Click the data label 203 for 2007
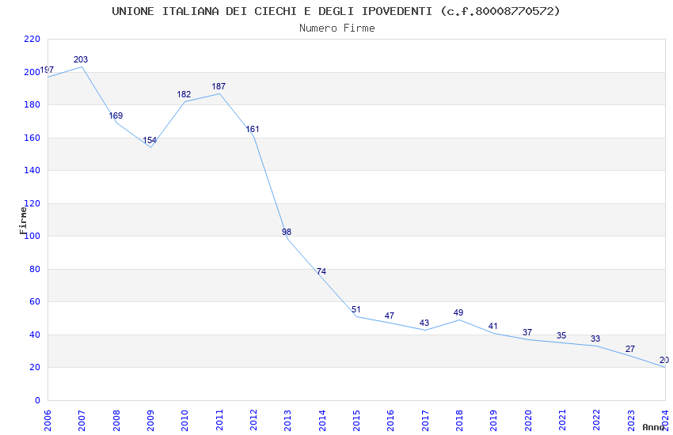Image resolution: width=673 pixels, height=435 pixels. (x=81, y=59)
